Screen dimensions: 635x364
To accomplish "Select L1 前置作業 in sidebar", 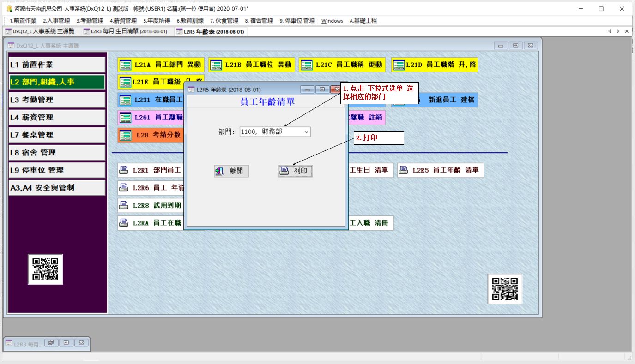I will click(x=57, y=65).
